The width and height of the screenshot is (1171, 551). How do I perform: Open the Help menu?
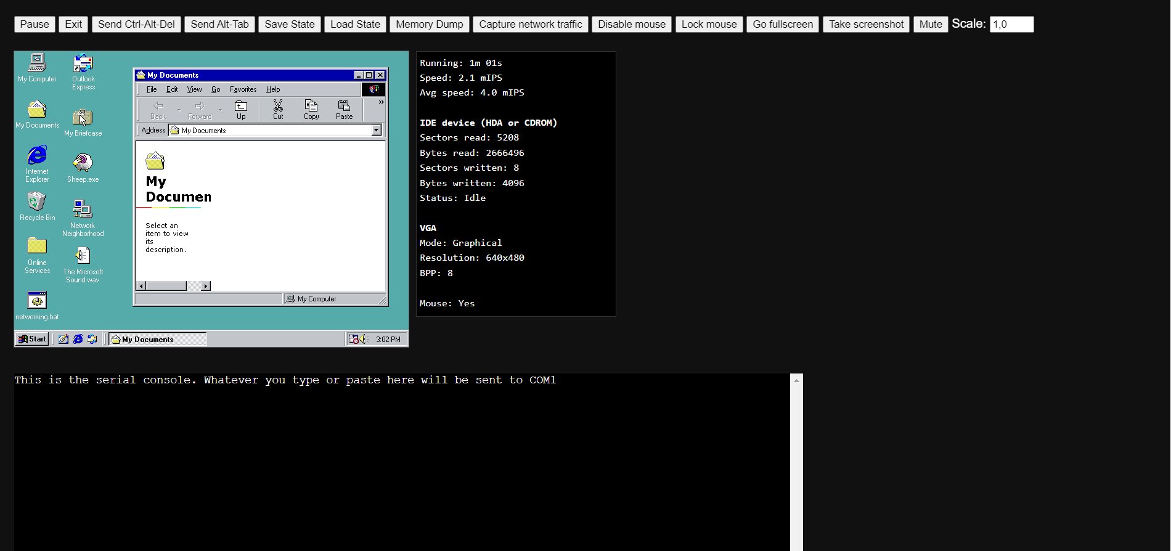(x=273, y=89)
